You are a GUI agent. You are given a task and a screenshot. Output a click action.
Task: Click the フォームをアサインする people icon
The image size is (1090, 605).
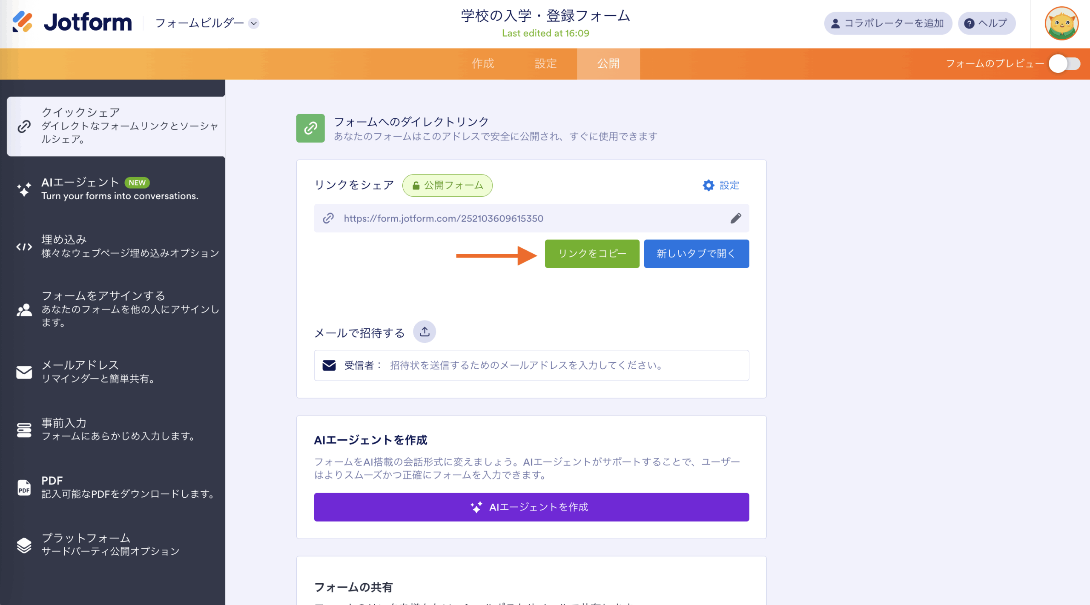(24, 310)
